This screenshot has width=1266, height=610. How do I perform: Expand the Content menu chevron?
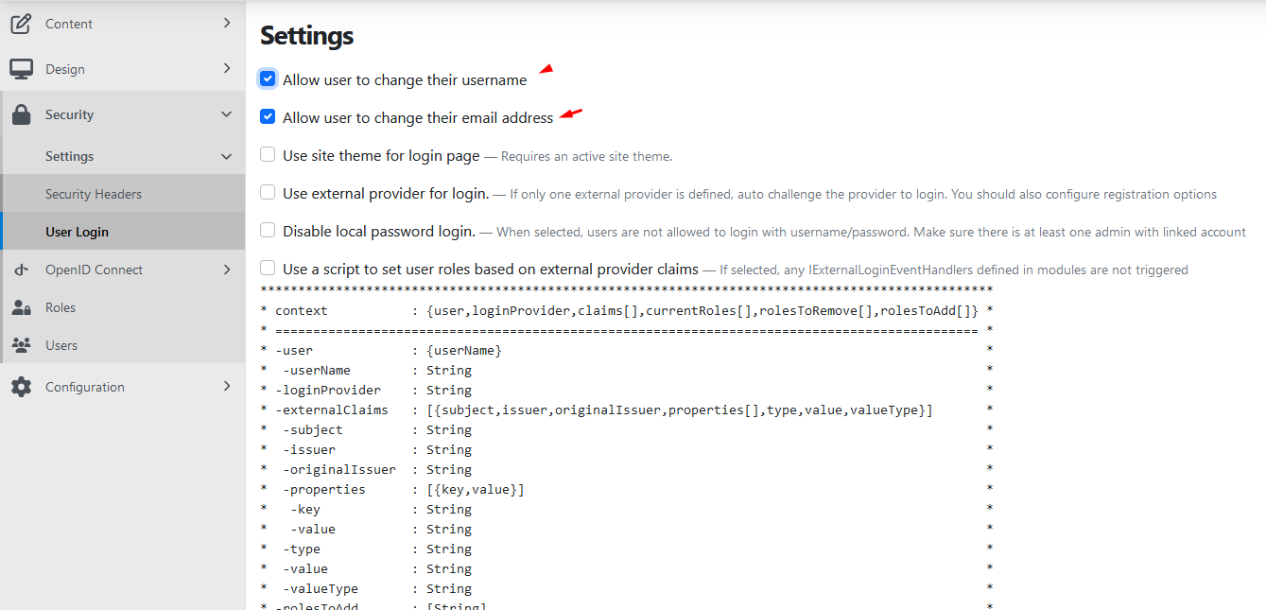click(227, 23)
